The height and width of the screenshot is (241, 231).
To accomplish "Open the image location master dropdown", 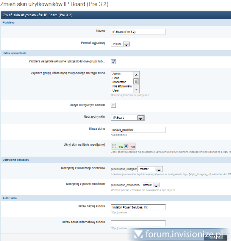I will (150, 169).
